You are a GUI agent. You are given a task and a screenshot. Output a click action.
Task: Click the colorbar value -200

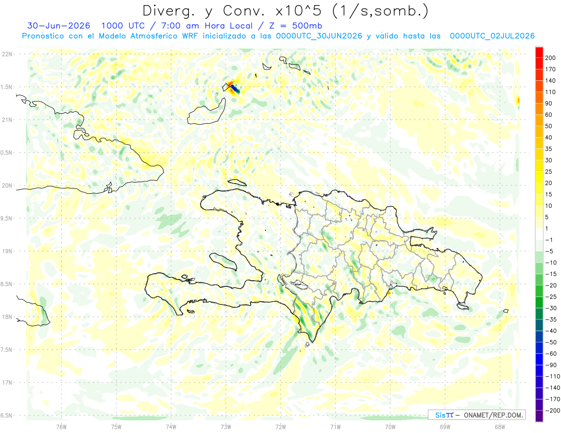pos(552,411)
